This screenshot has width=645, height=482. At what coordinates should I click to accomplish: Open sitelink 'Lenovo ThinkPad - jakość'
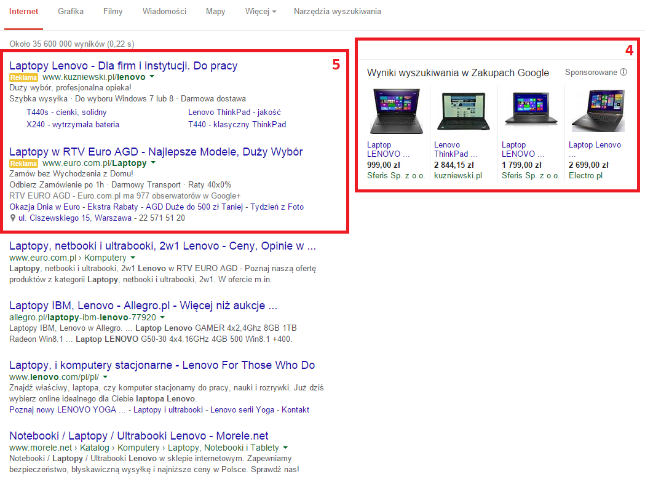tap(234, 113)
